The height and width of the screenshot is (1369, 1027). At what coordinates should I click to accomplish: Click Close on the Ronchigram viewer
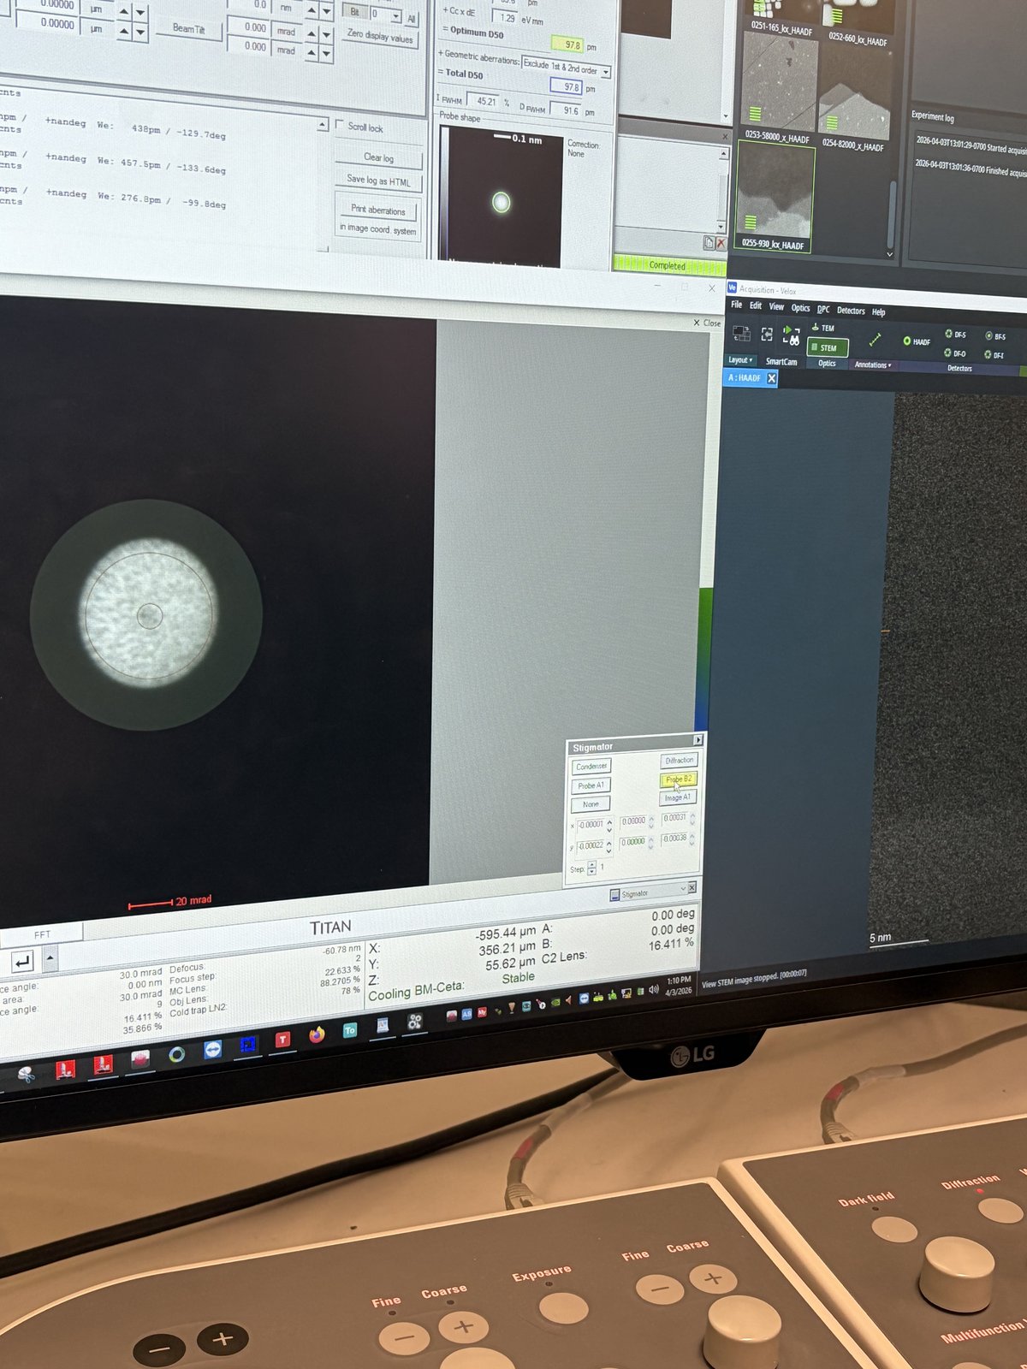point(708,323)
